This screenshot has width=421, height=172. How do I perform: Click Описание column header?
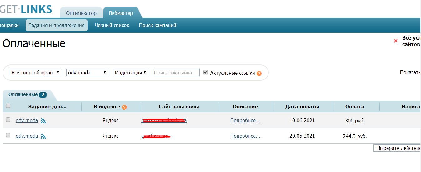[x=245, y=107]
